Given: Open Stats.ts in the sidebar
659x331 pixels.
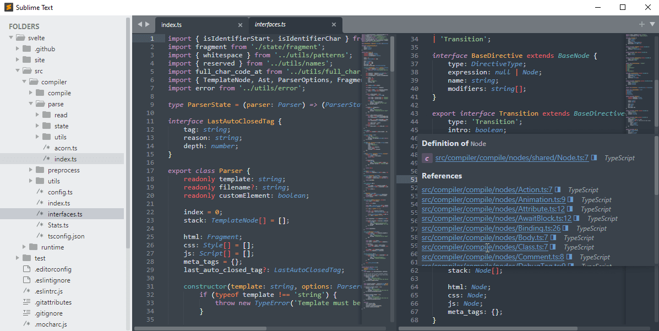Looking at the screenshot, I should [58, 225].
